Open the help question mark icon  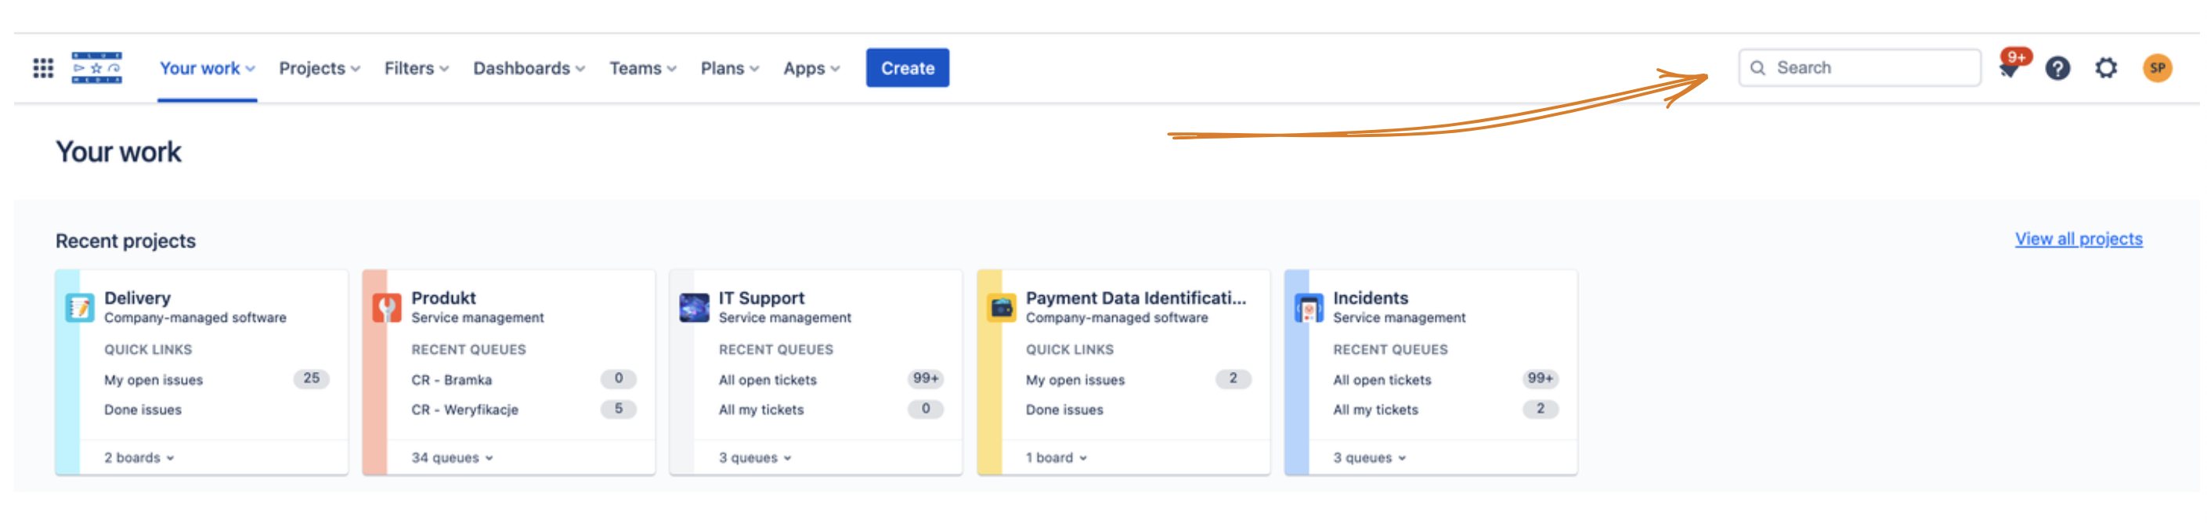(2057, 67)
